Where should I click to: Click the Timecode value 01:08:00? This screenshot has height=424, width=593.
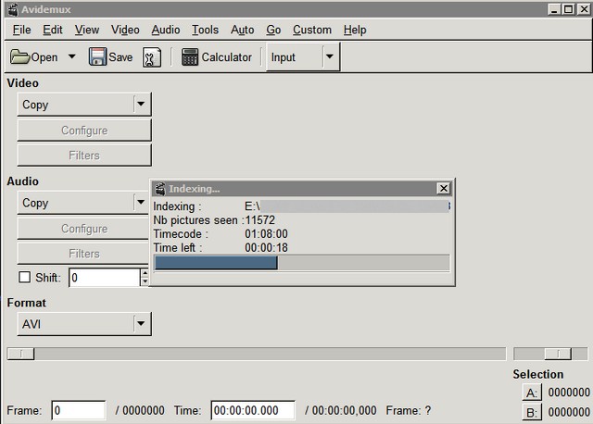[266, 234]
